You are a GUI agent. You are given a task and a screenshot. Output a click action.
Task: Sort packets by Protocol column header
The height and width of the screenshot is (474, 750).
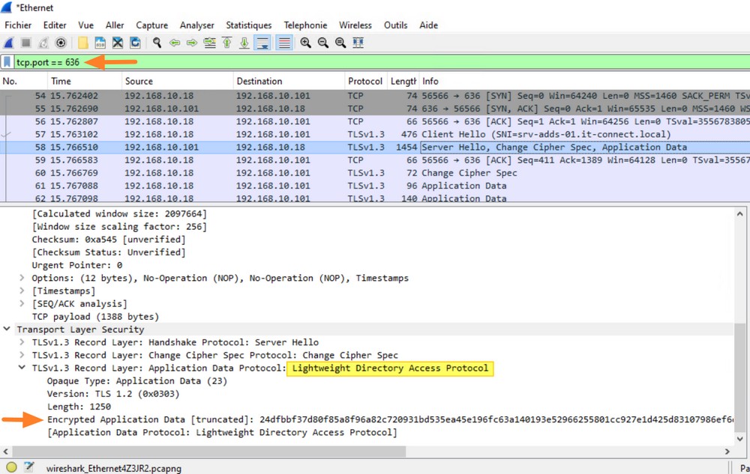[365, 81]
